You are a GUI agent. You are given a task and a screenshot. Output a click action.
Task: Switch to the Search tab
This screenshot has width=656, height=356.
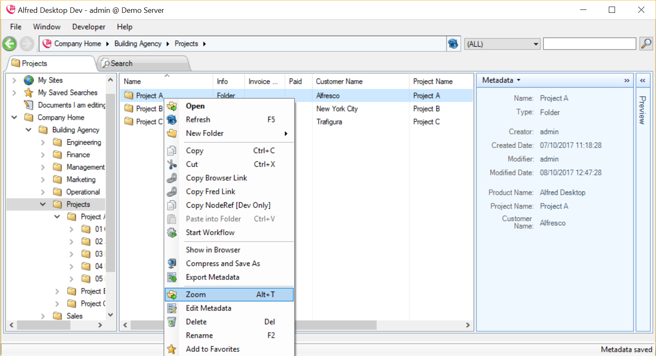(x=121, y=64)
